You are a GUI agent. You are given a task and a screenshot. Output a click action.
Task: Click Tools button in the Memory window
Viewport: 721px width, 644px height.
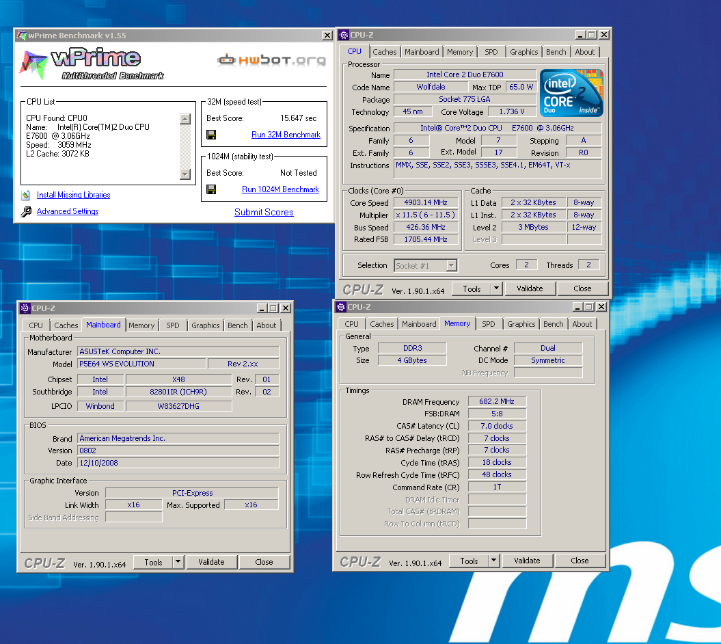(x=469, y=561)
